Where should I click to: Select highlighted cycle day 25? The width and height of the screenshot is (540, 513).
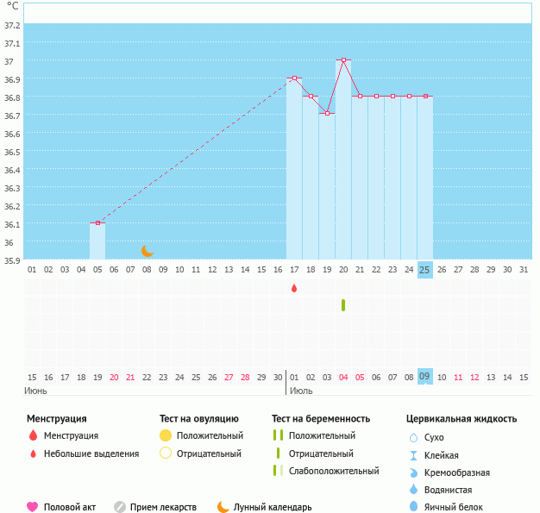tap(424, 269)
